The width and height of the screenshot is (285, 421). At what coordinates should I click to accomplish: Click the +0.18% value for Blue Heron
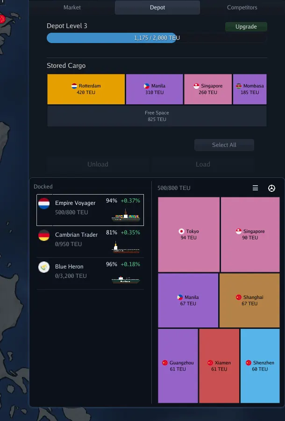[130, 264]
